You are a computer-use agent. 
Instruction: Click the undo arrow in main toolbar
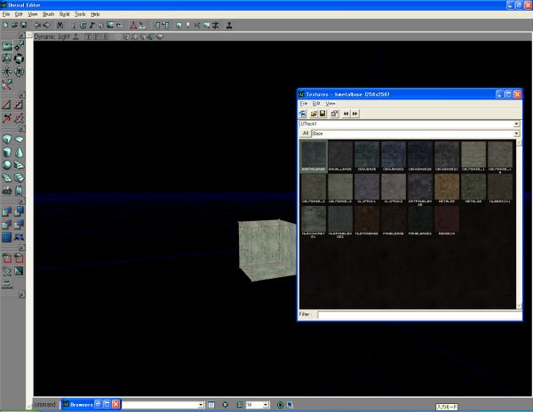coord(37,25)
